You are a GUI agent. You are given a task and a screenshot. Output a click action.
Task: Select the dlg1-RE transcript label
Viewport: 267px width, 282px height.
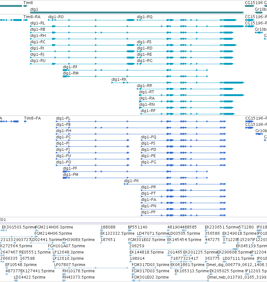click(144, 54)
